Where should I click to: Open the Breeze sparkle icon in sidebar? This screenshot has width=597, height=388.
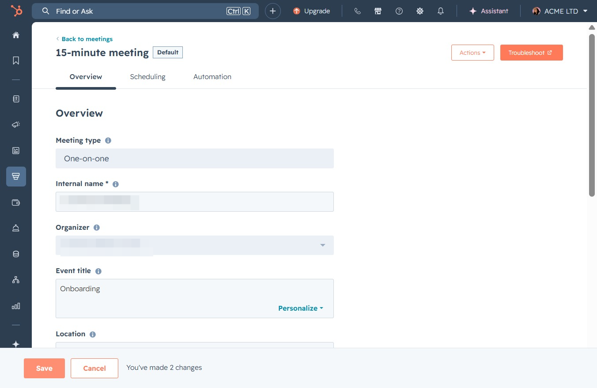16,344
